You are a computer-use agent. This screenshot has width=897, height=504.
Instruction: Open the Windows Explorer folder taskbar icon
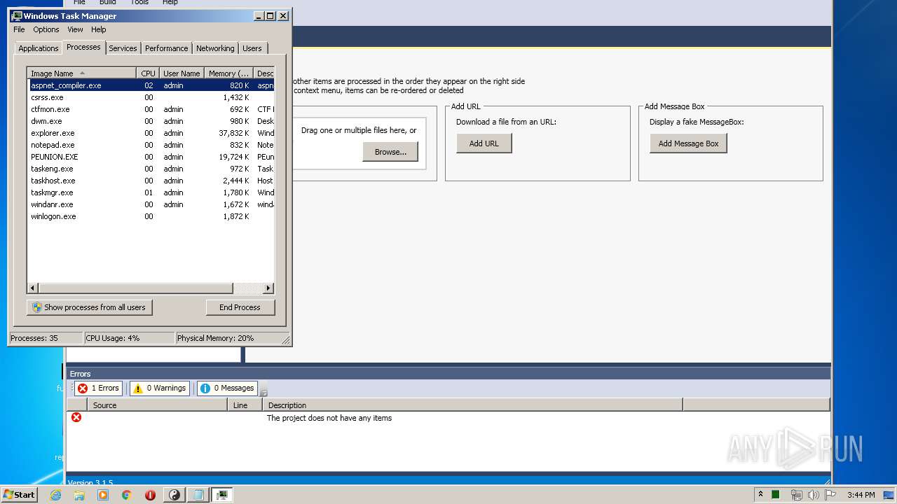(79, 495)
